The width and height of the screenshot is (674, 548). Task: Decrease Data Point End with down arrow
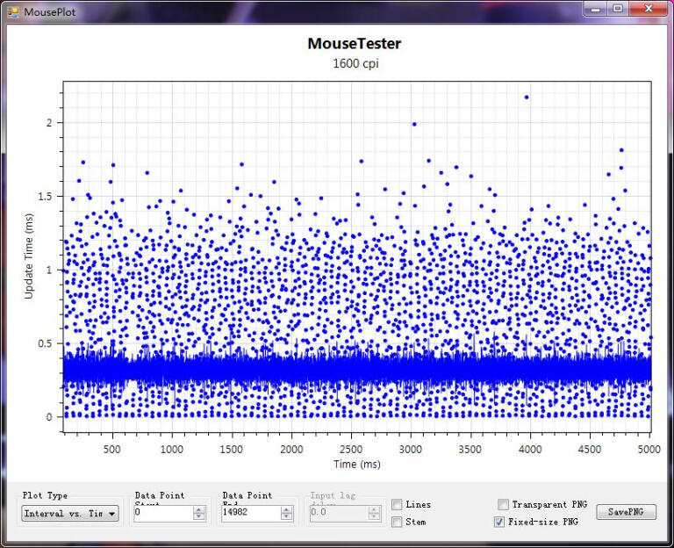pos(287,517)
